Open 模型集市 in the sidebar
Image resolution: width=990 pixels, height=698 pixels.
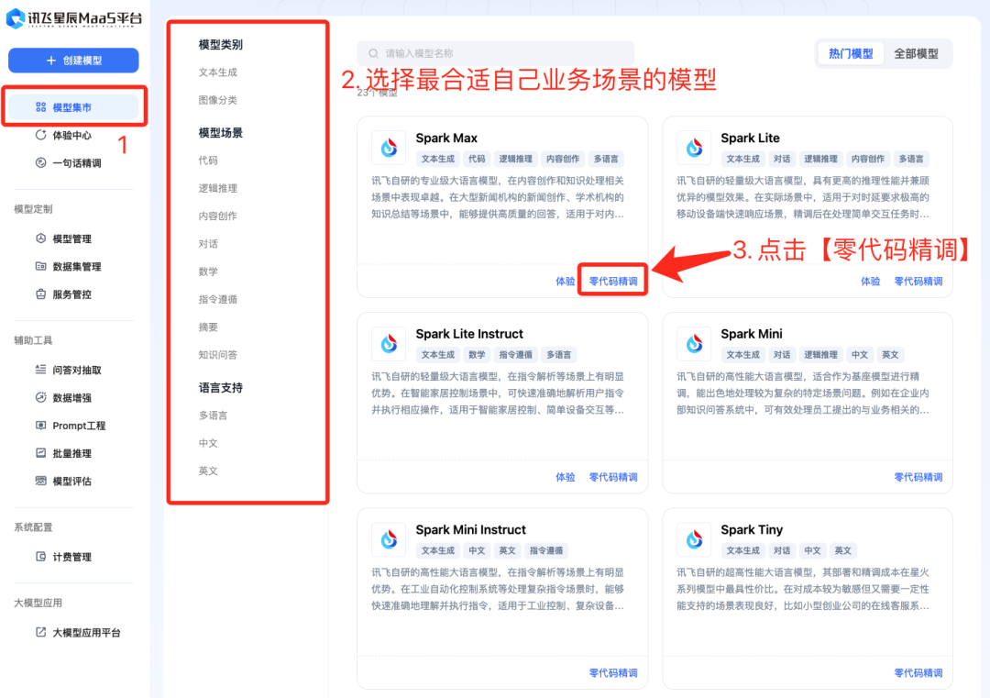pyautogui.click(x=73, y=107)
